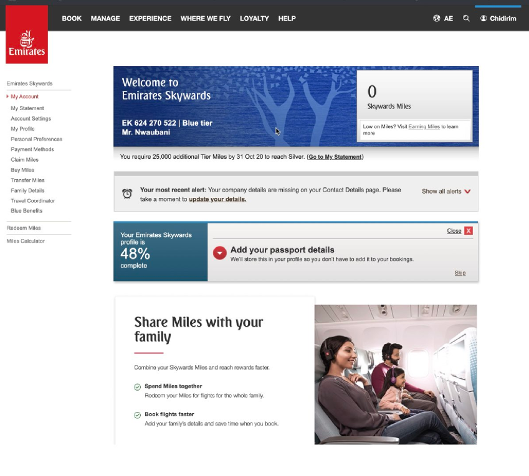Click the globe region icon
Screen dimensions: 529x476
(437, 18)
